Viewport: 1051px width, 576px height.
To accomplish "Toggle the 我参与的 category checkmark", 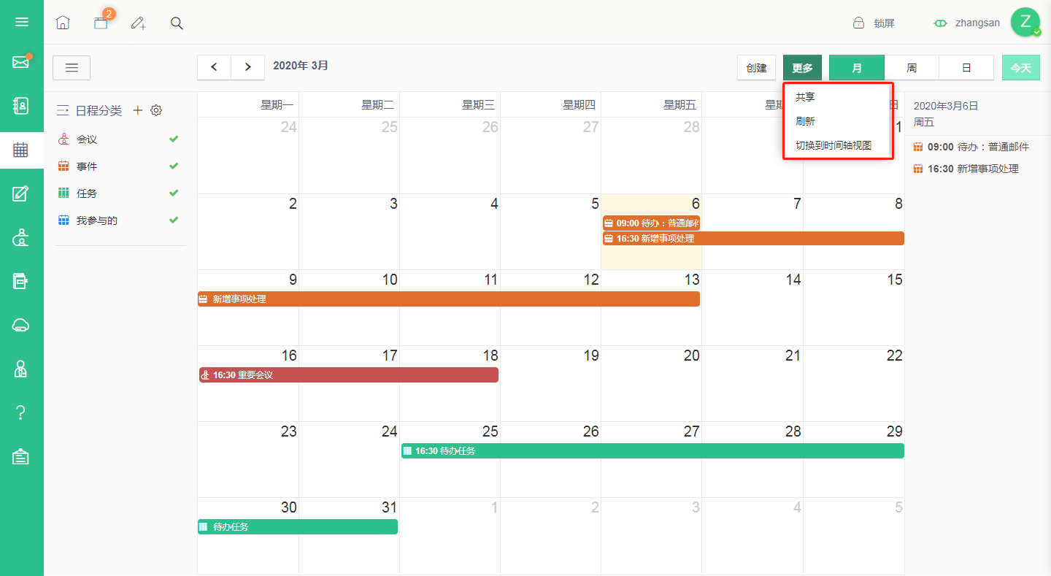I will pyautogui.click(x=174, y=220).
